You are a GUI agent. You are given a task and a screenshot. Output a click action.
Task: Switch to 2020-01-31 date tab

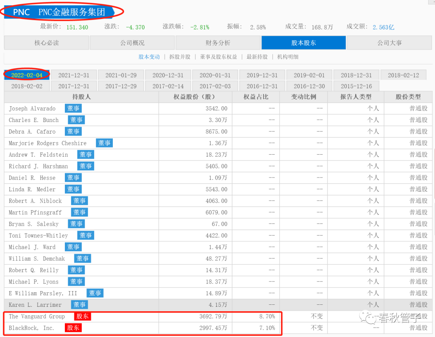[x=215, y=75]
